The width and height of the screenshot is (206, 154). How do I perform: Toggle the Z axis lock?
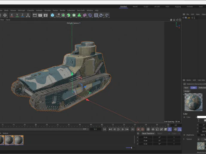click(22, 15)
